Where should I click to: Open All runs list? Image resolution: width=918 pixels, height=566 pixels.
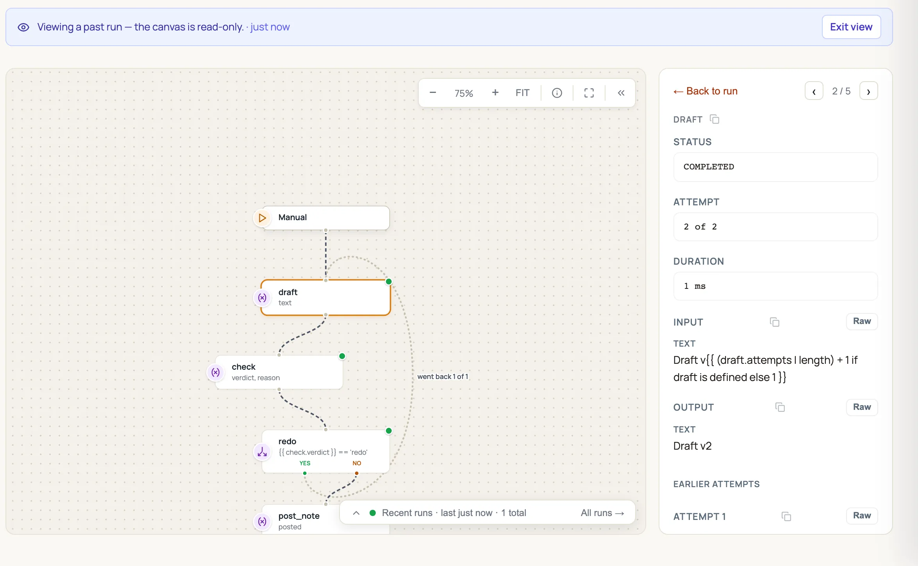pos(602,513)
